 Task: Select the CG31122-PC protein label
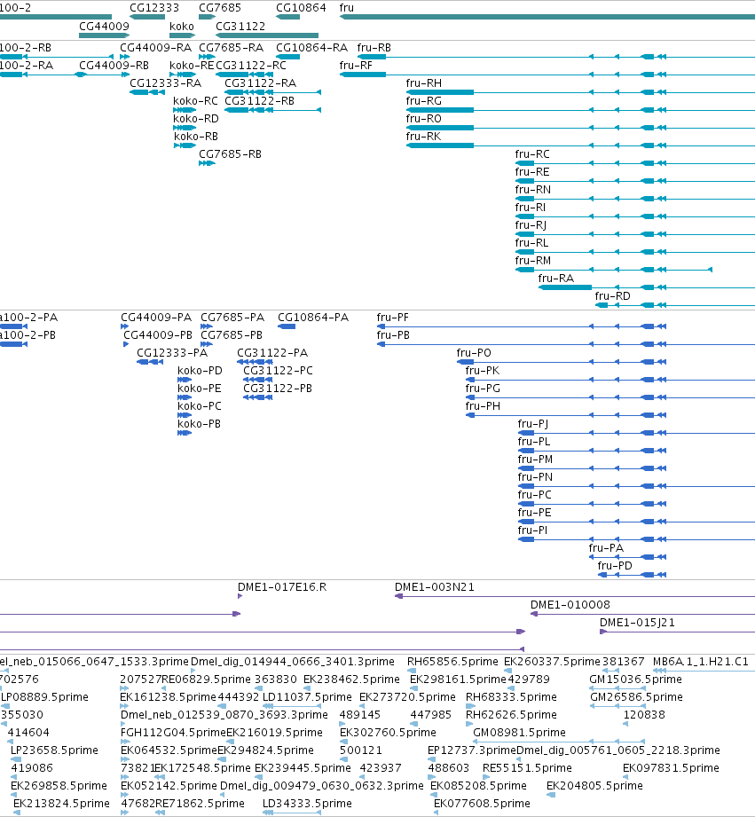pos(279,371)
